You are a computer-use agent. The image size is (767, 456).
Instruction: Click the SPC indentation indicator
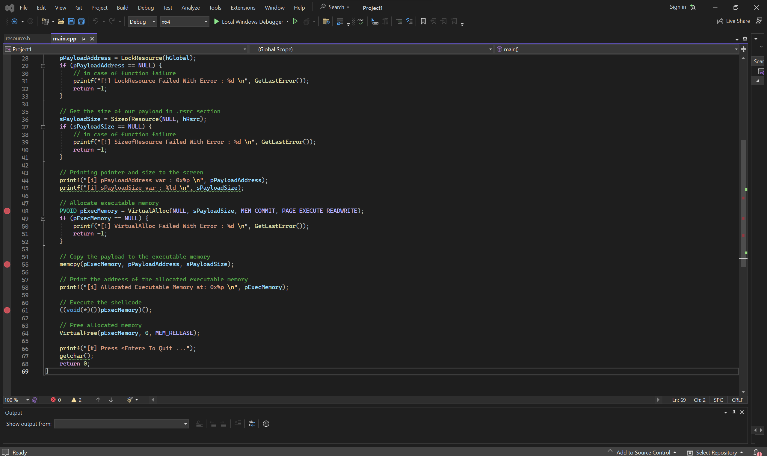click(x=718, y=400)
